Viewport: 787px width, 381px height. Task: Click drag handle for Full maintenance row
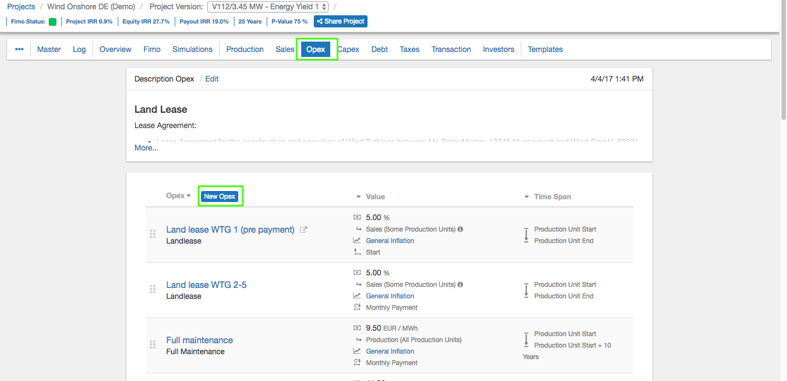tap(153, 344)
